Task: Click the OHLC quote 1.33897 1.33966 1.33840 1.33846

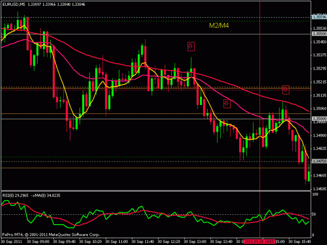Action: (x=57, y=4)
